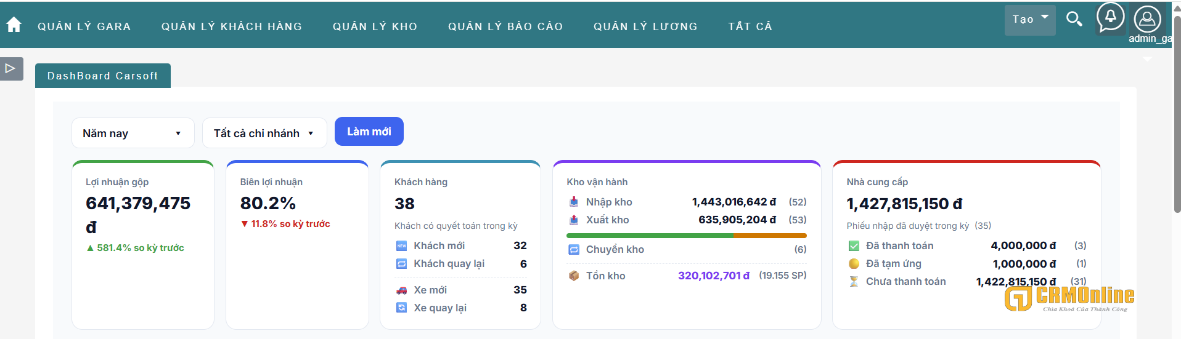Open the Quản Lý Lương menu
Image resolution: width=1181 pixels, height=339 pixels.
pos(645,26)
